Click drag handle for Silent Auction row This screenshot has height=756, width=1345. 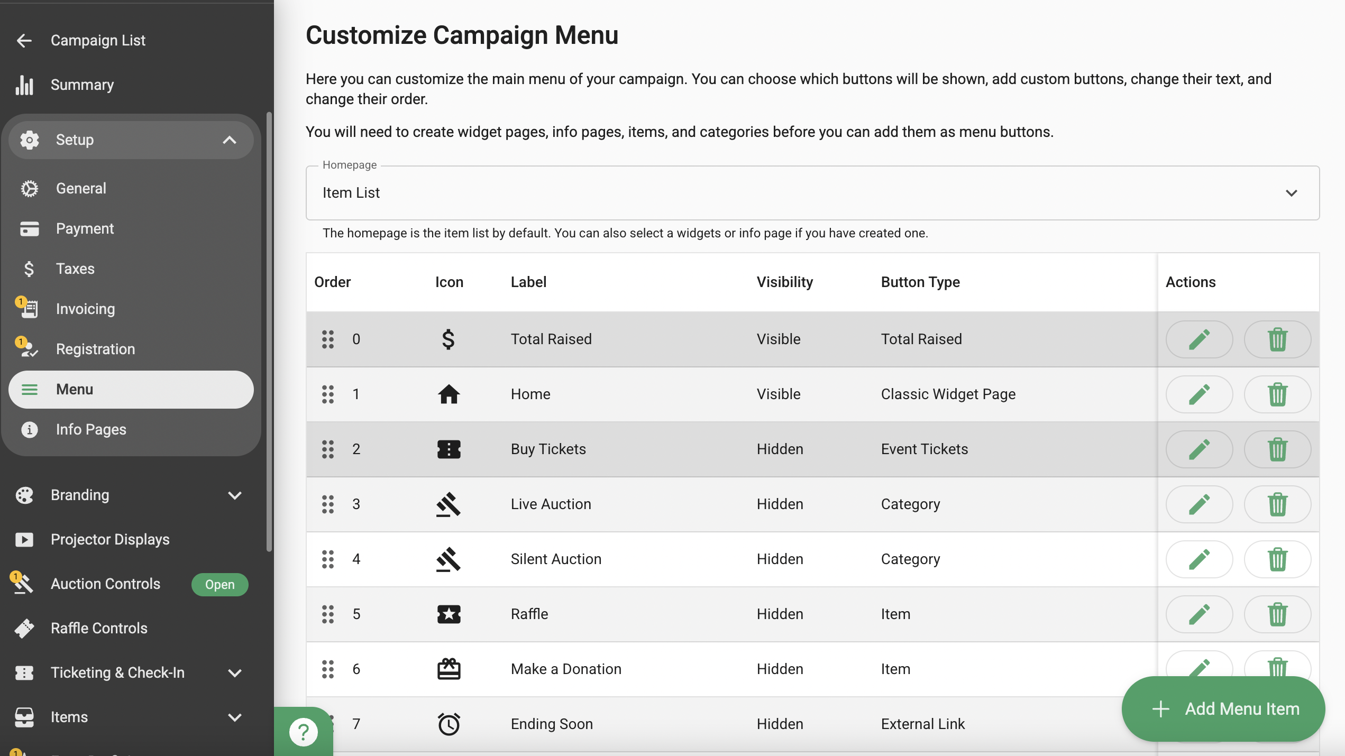tap(328, 559)
